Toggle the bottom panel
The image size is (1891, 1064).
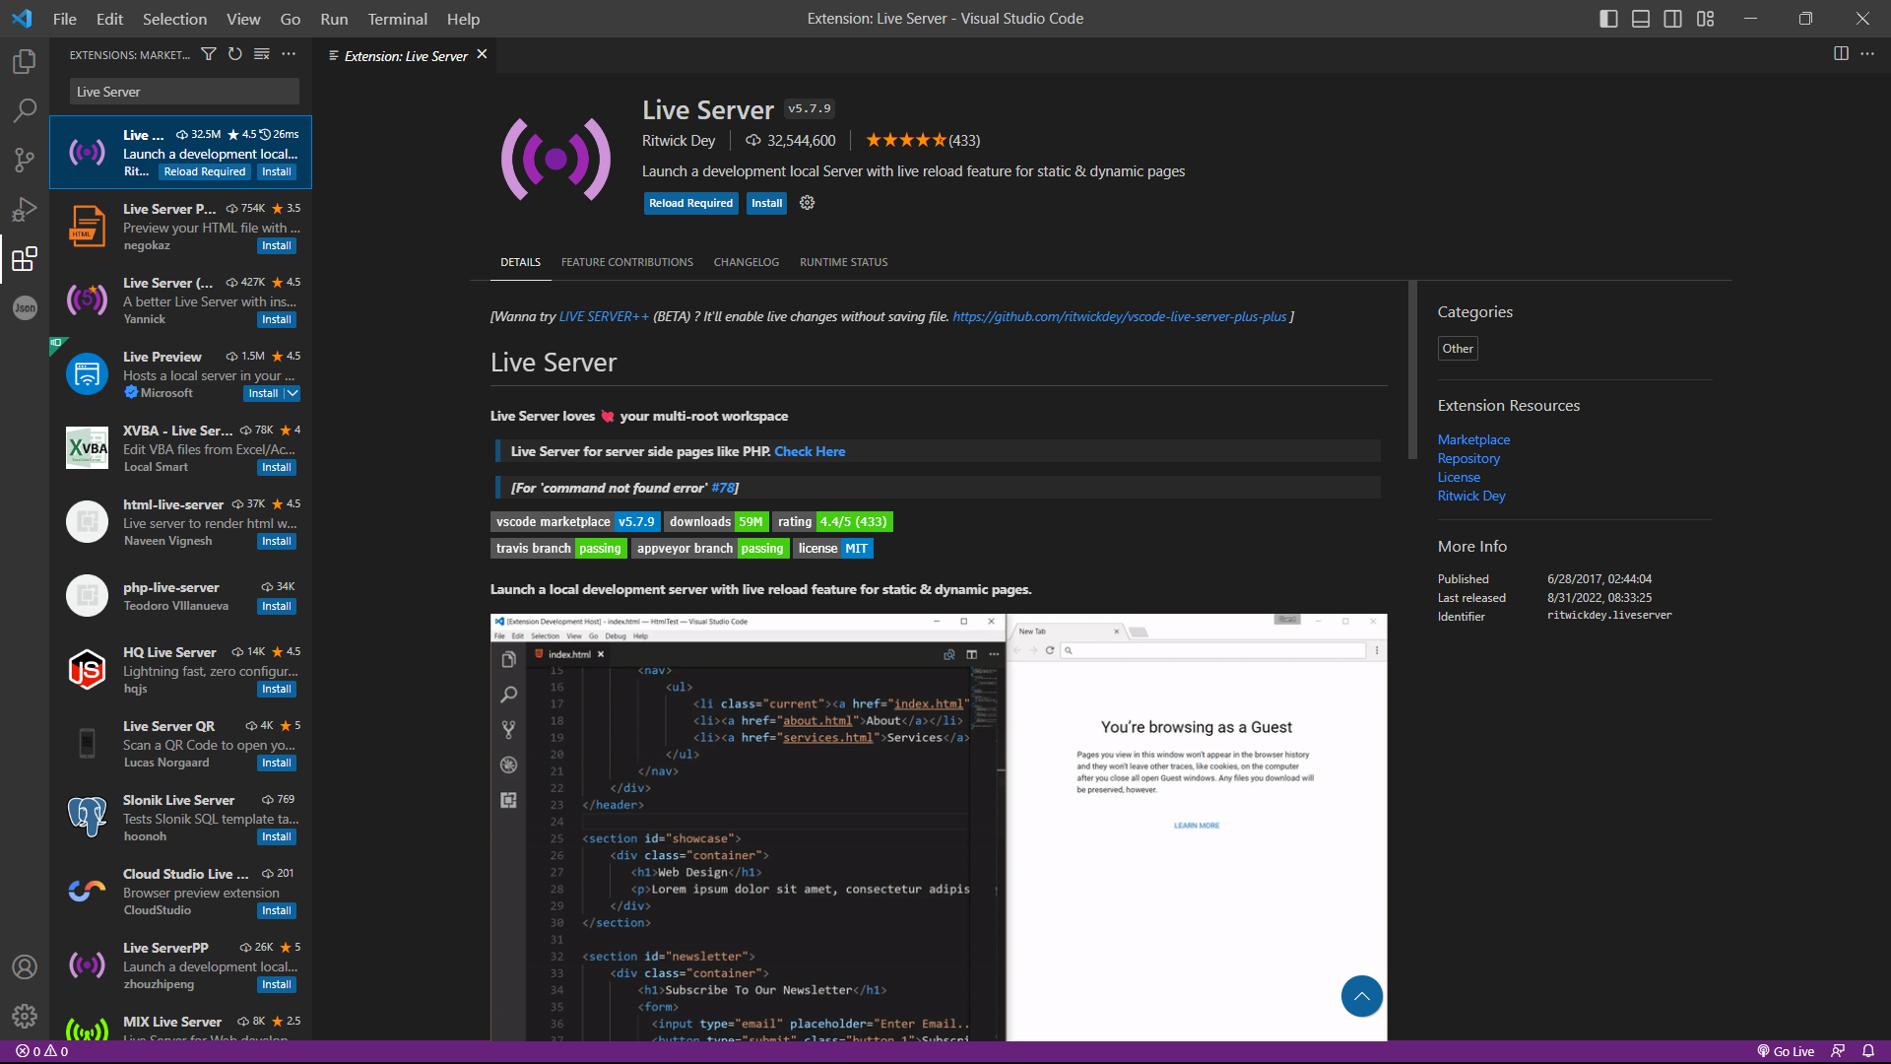coord(1641,19)
